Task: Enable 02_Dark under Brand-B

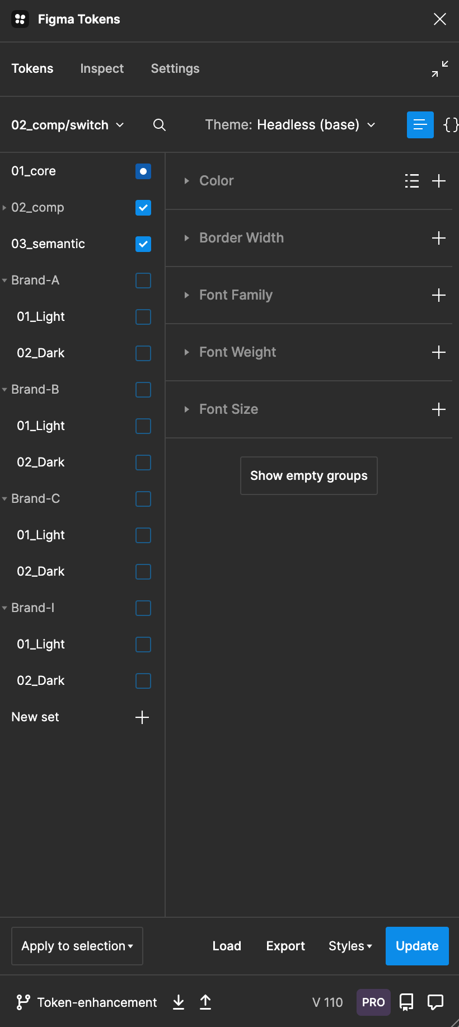Action: [x=143, y=463]
